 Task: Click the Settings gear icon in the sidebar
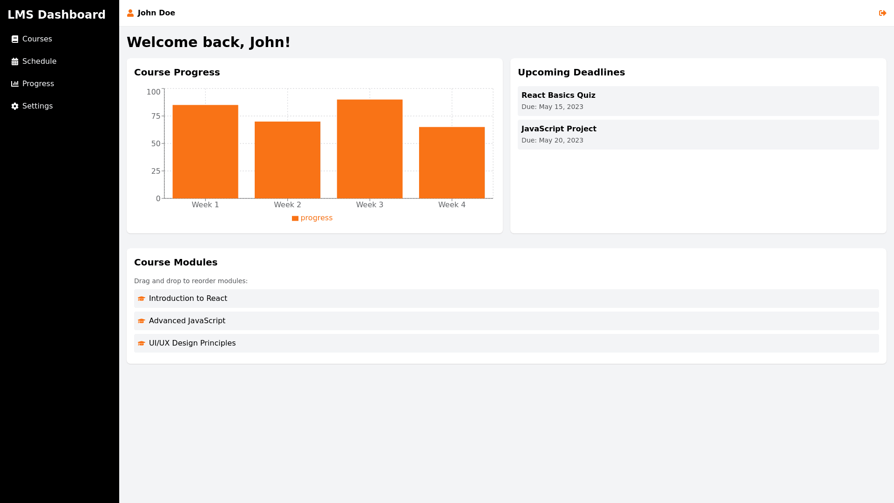(15, 106)
